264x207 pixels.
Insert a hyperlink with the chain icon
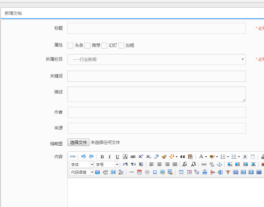pos(204,164)
